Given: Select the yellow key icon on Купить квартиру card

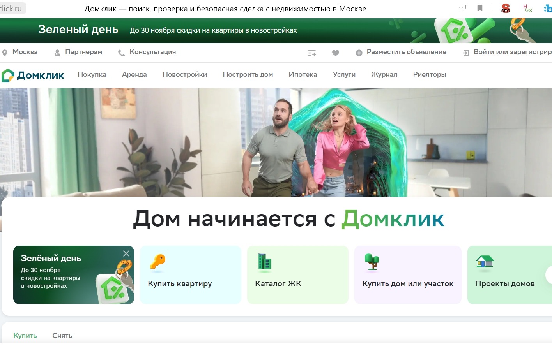Looking at the screenshot, I should [x=157, y=262].
